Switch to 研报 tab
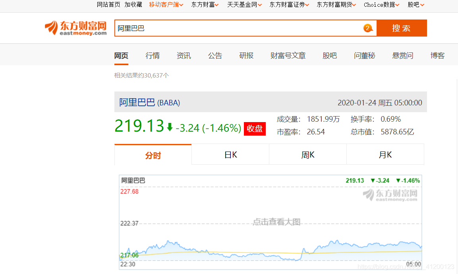The image size is (458, 274). [x=246, y=56]
